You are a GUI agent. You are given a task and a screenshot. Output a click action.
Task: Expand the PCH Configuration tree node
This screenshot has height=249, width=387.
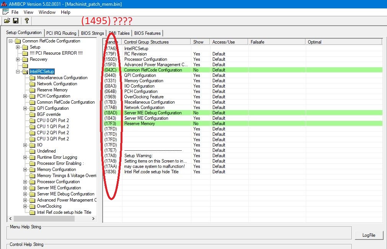point(25,96)
